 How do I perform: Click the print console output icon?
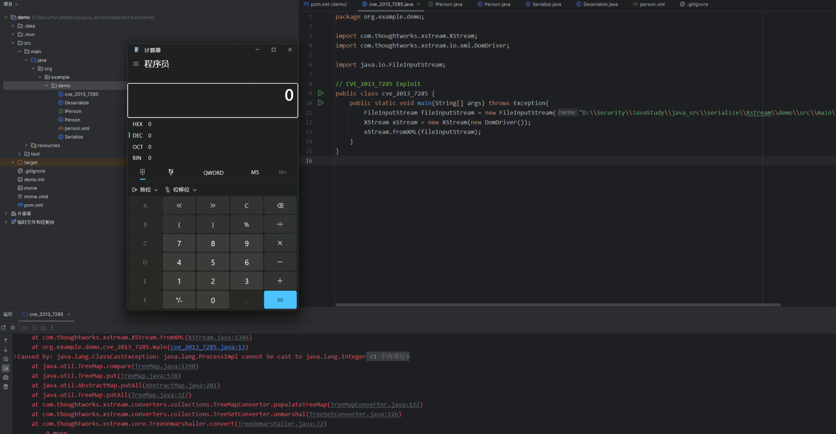(6, 378)
